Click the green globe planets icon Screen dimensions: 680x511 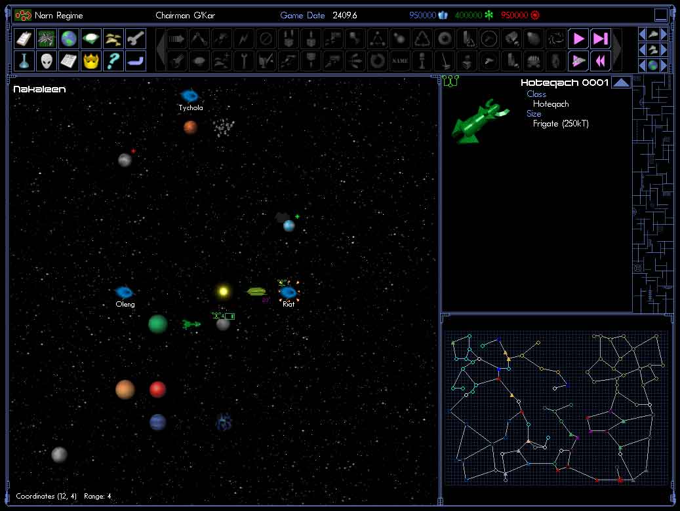[x=69, y=39]
